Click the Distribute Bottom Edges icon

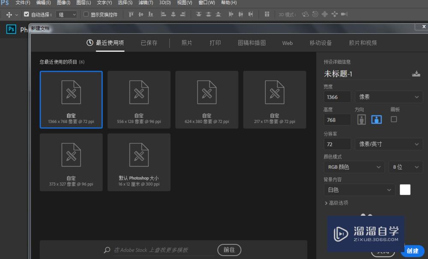pyautogui.click(x=218, y=14)
